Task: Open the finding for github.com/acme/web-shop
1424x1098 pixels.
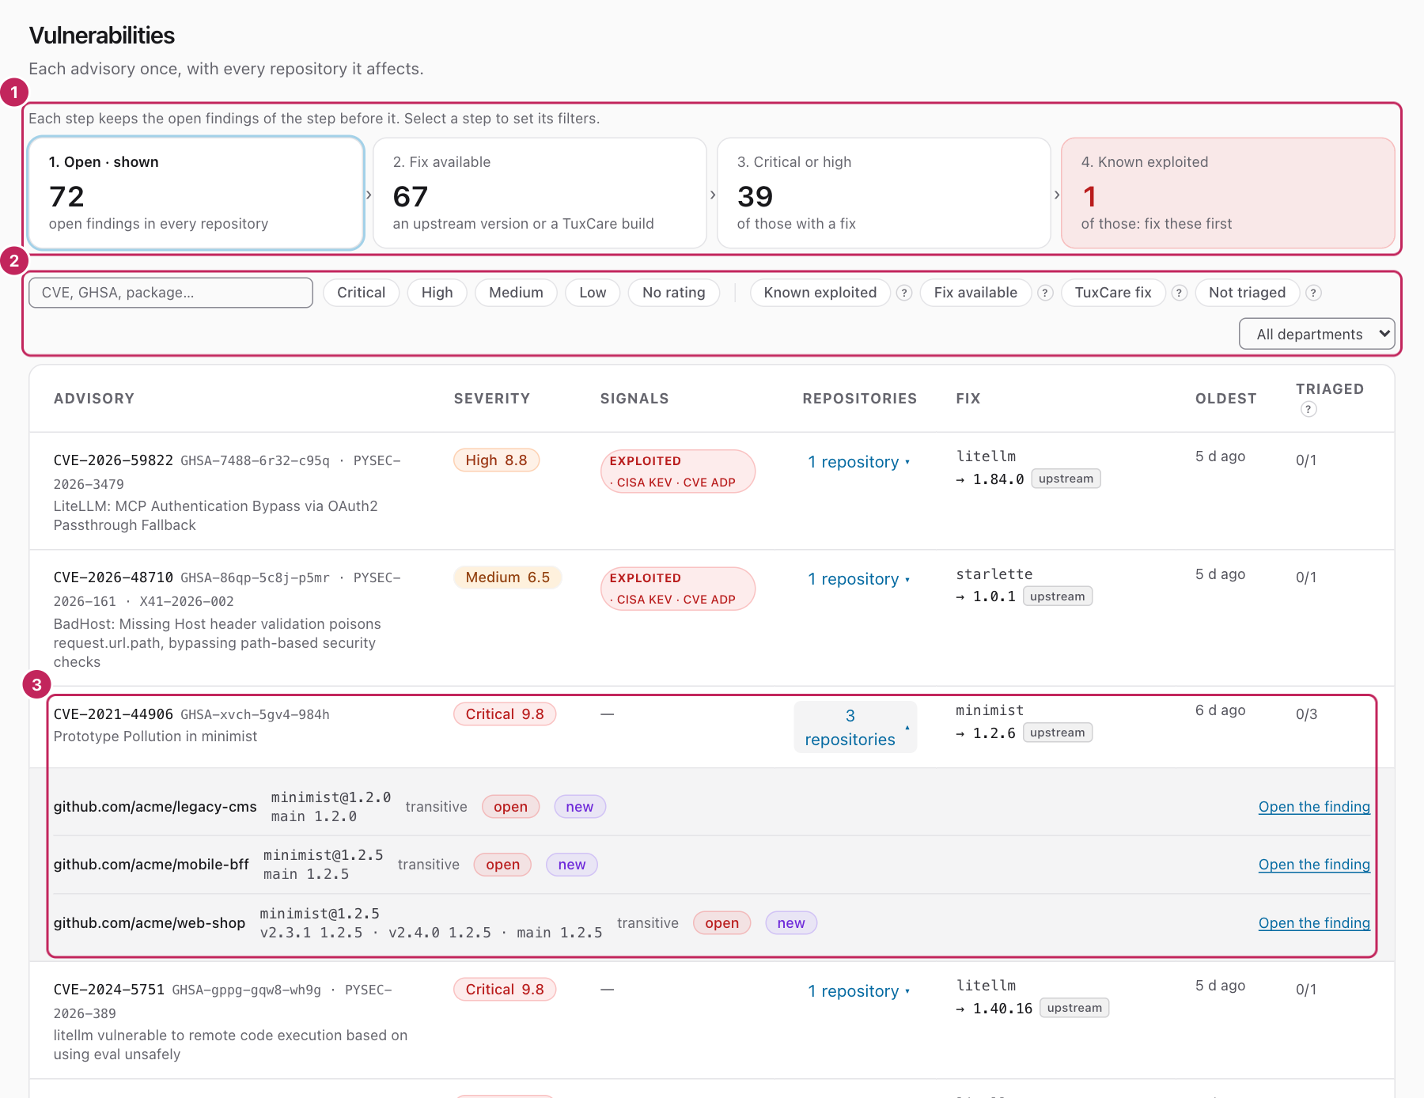Action: pyautogui.click(x=1314, y=923)
